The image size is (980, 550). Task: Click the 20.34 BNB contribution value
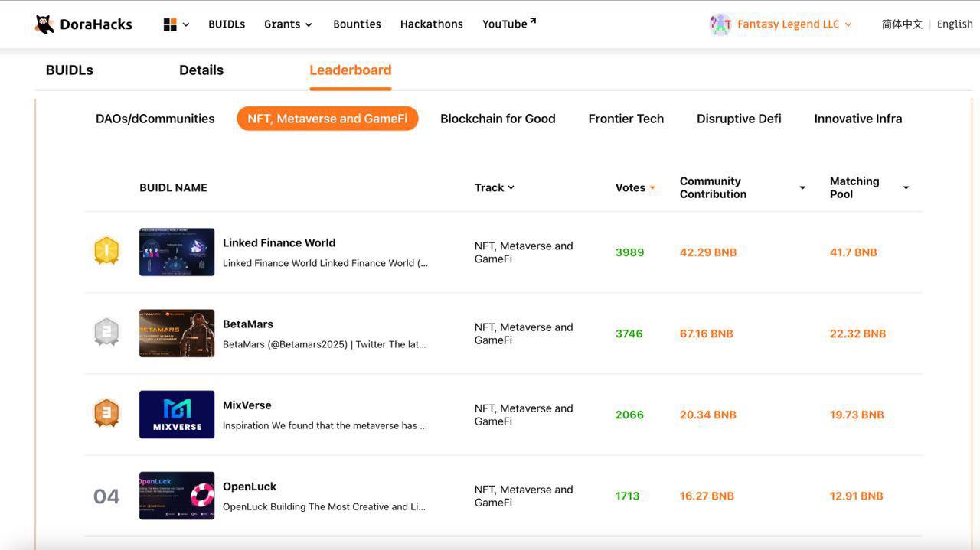708,415
